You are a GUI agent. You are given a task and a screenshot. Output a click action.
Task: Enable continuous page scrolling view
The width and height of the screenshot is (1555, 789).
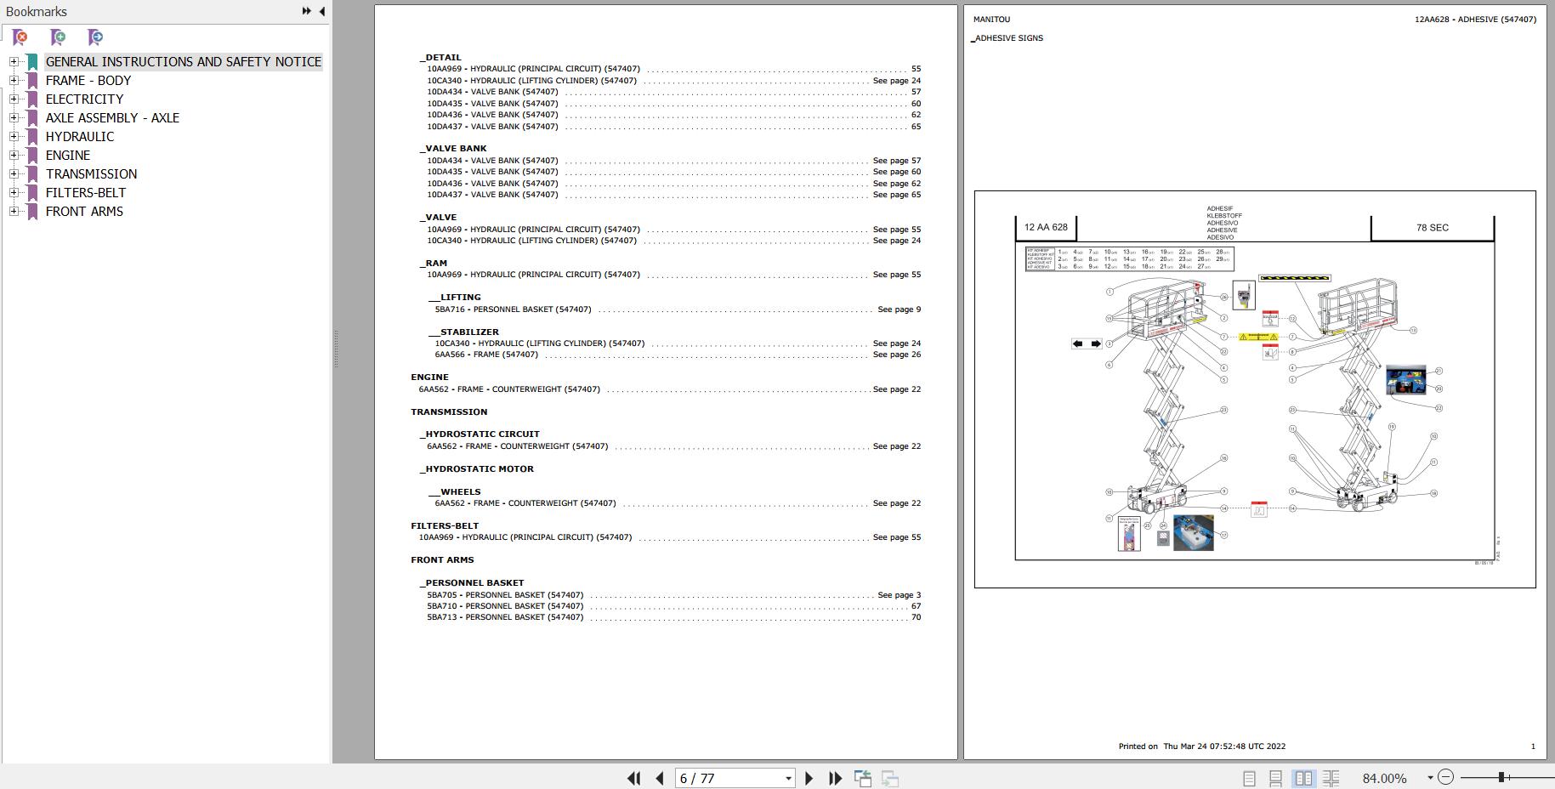coord(1275,778)
